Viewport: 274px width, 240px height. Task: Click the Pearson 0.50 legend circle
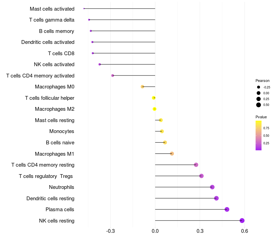click(259, 105)
